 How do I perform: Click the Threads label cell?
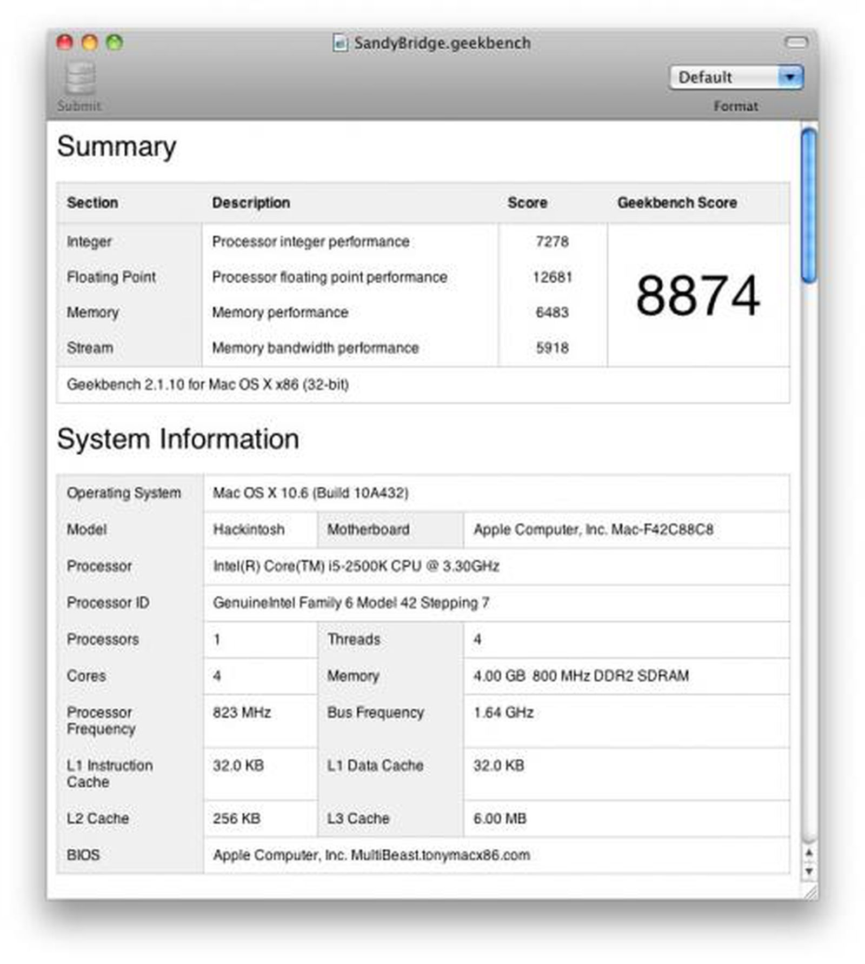(x=354, y=640)
